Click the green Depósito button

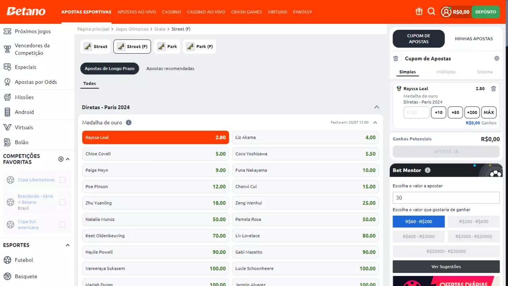click(486, 12)
